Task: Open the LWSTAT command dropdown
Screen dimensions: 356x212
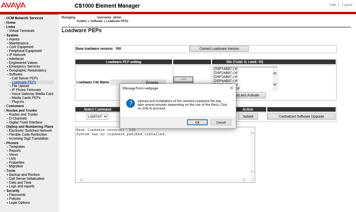Action: pyautogui.click(x=97, y=116)
